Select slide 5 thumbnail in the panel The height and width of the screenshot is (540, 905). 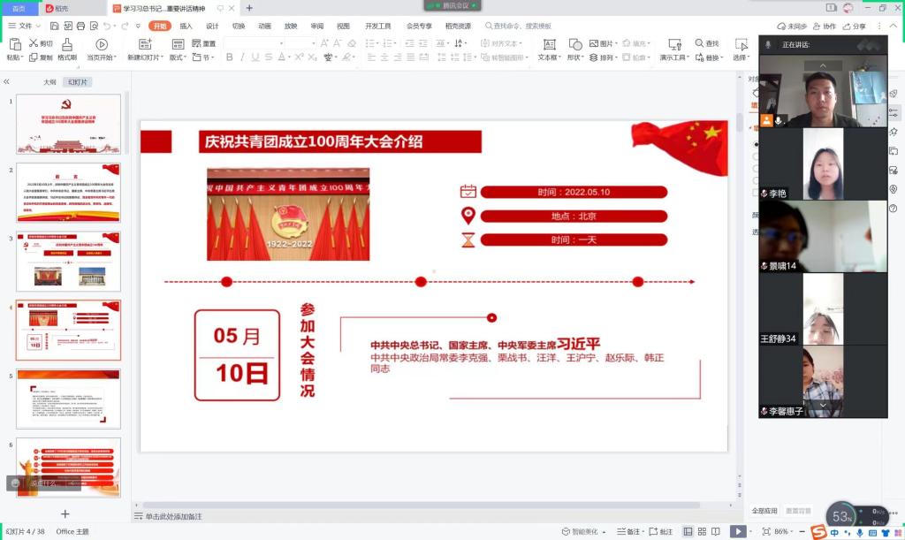tap(68, 399)
